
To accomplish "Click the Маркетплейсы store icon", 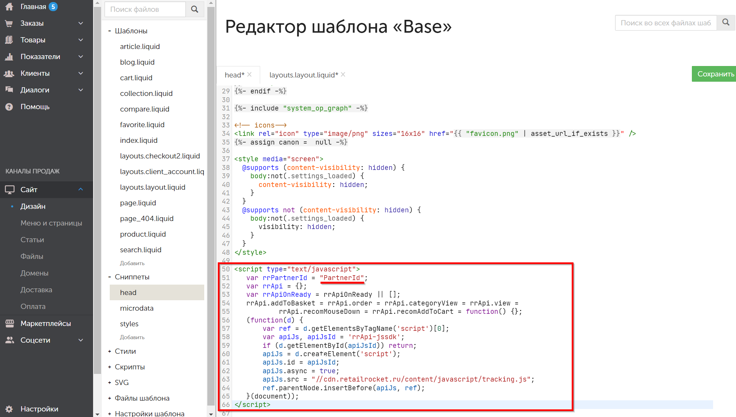I will coord(9,324).
